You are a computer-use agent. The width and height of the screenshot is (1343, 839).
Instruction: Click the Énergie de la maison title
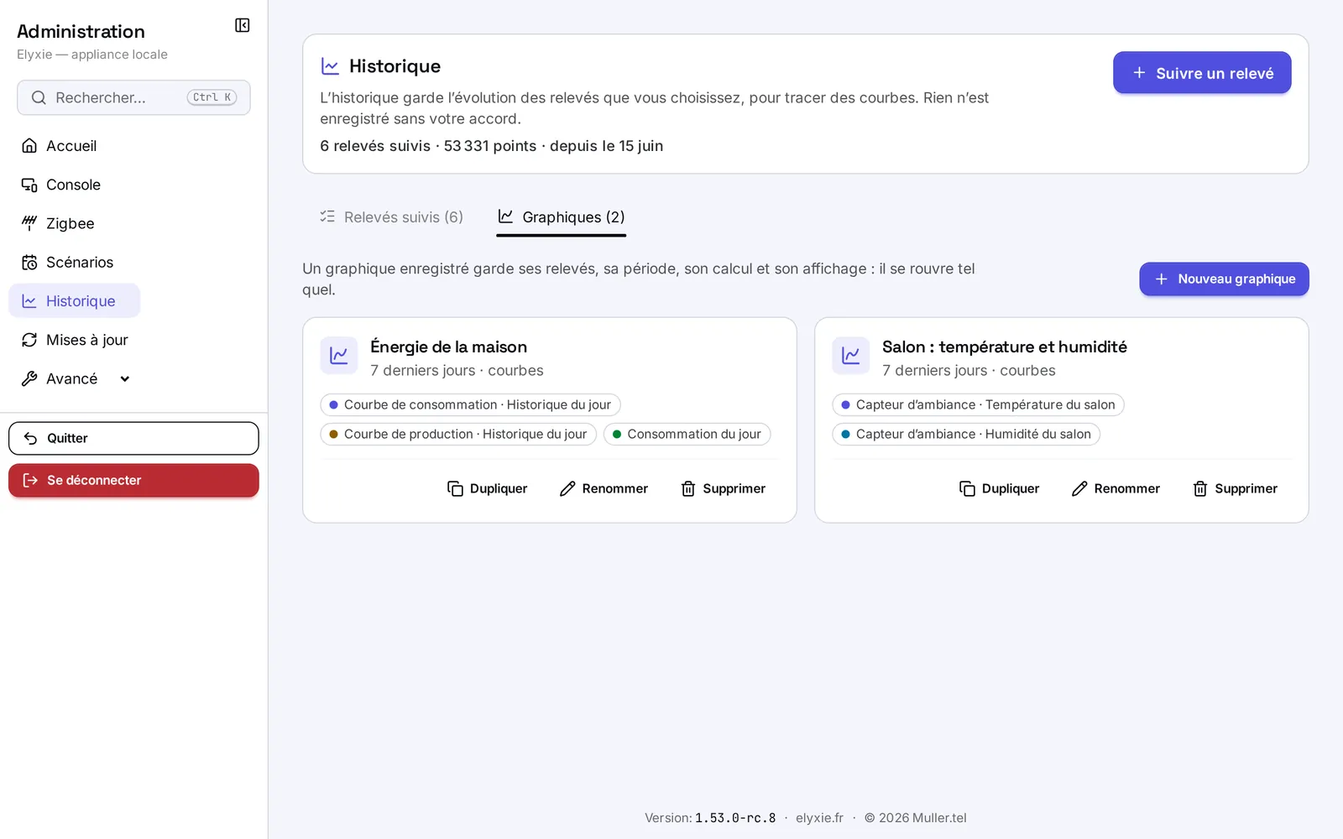point(449,347)
